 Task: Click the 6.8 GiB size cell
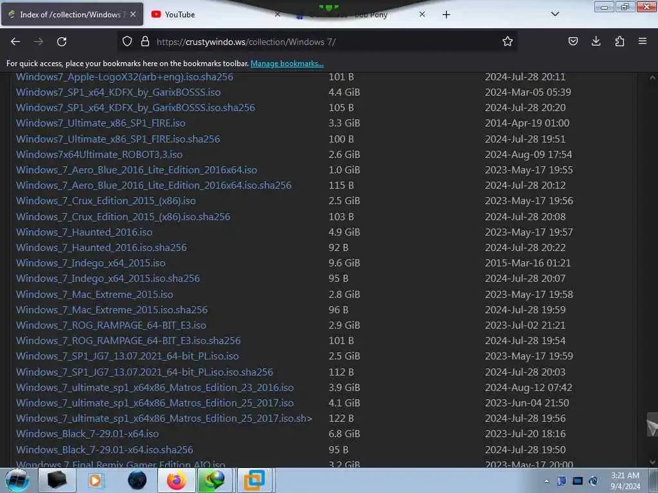[344, 434]
